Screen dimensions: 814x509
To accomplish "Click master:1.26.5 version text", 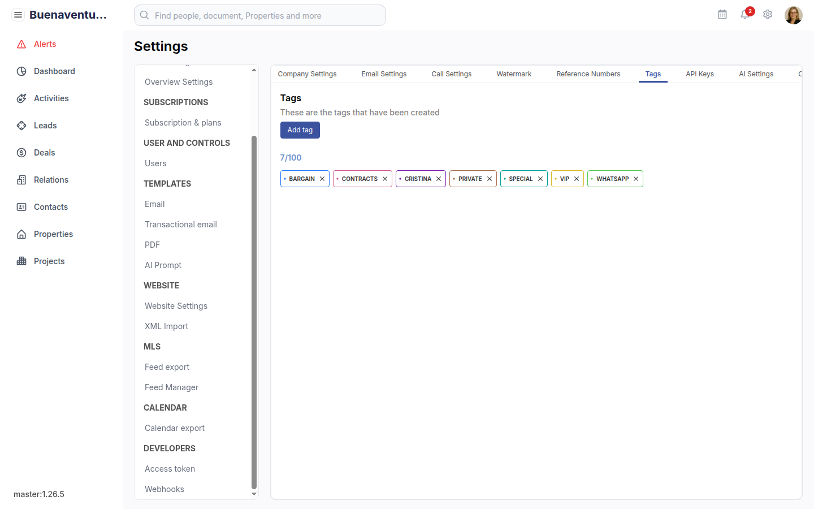I will (39, 494).
